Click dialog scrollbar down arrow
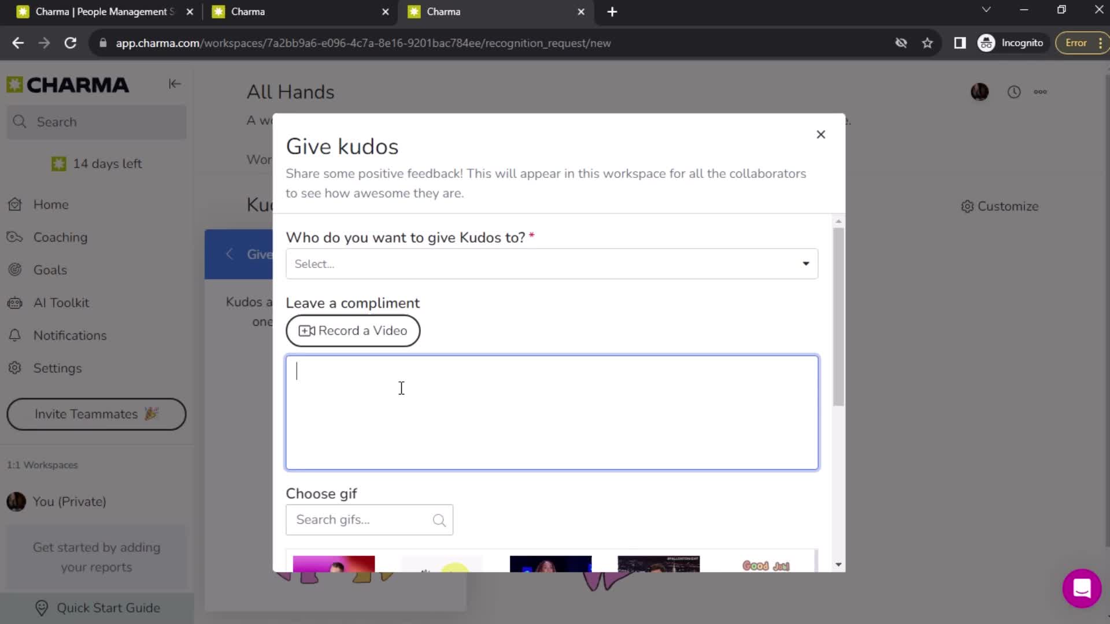 click(x=838, y=564)
